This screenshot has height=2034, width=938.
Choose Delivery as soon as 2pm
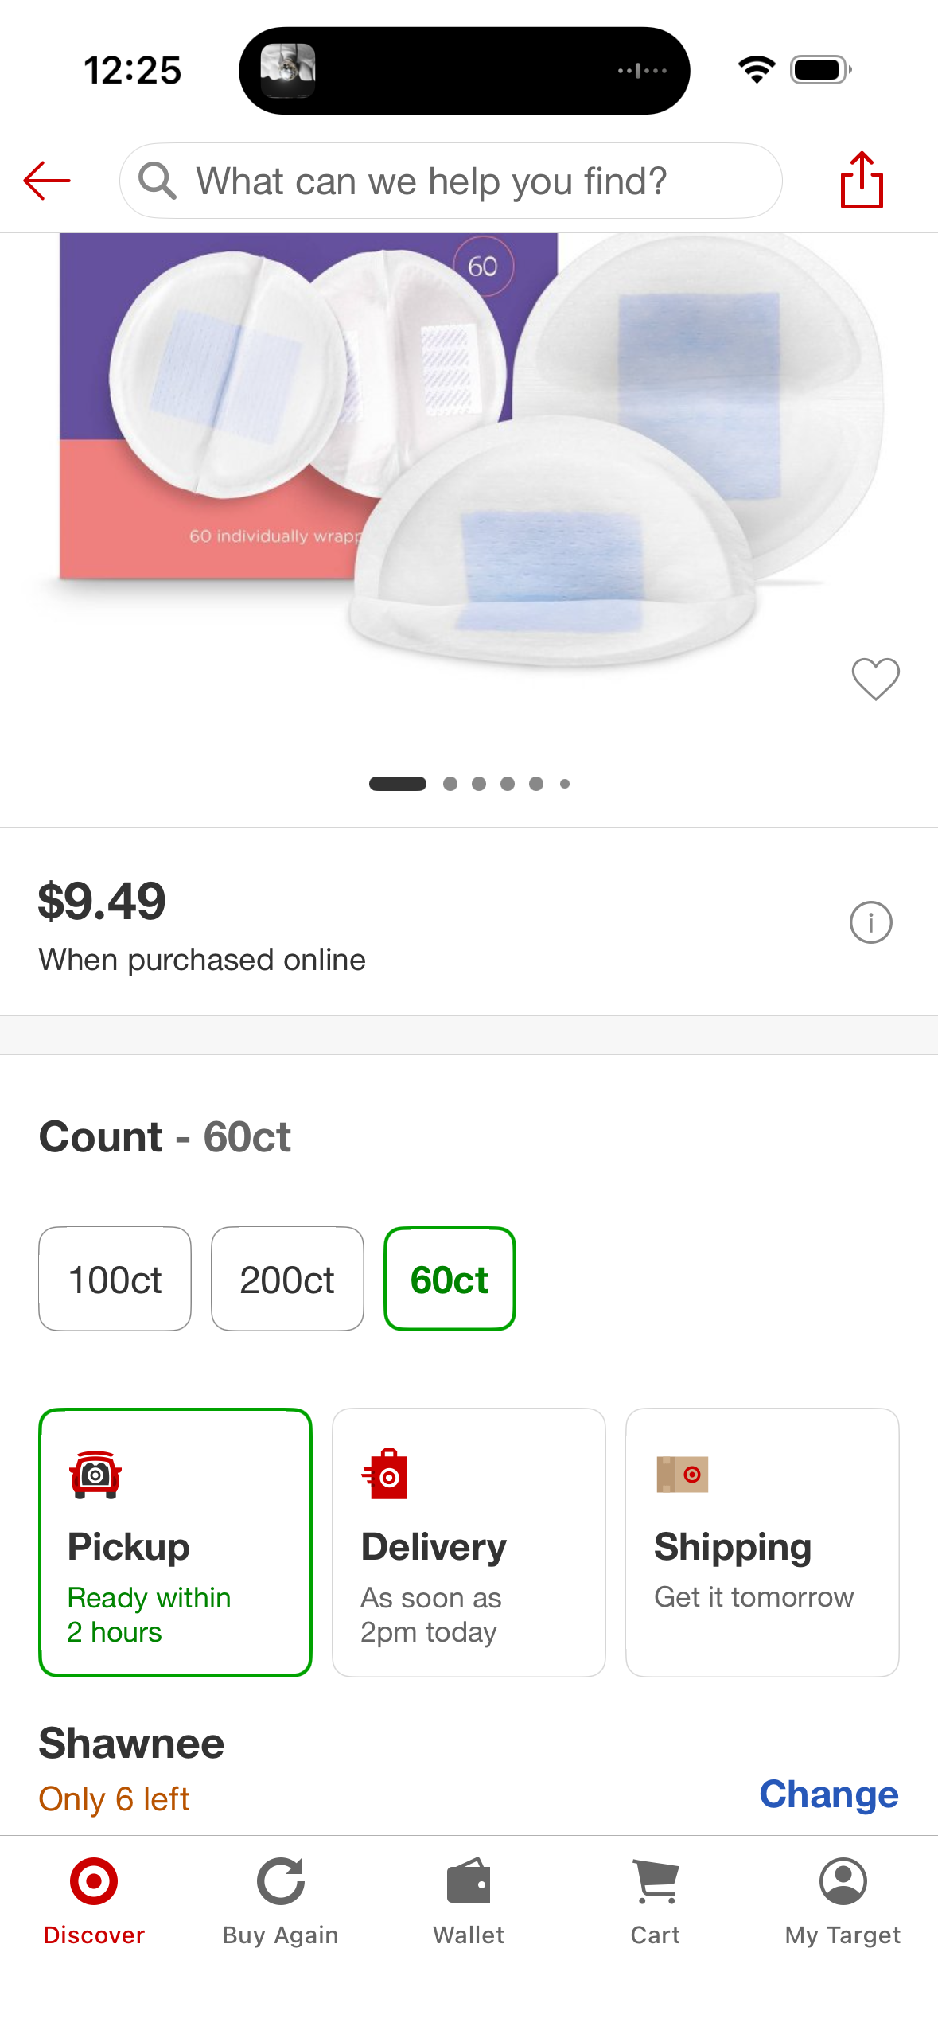(x=469, y=1542)
